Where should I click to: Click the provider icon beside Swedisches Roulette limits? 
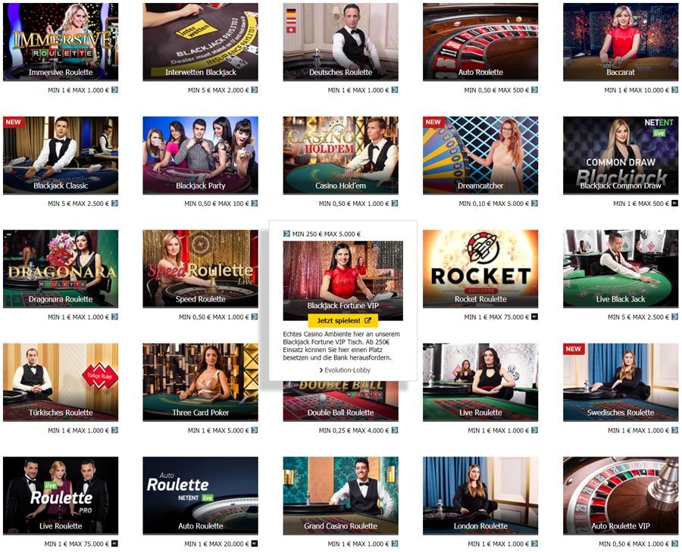674,430
